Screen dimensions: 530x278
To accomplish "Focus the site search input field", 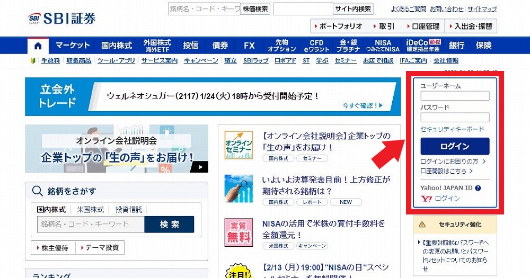I will (303, 9).
